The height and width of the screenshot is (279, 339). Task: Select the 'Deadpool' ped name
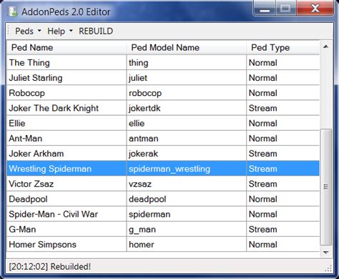[28, 199]
